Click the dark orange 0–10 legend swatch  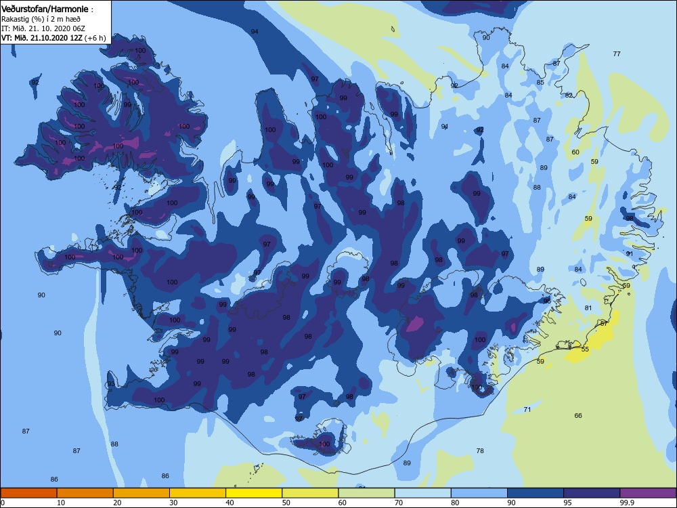click(x=28, y=493)
